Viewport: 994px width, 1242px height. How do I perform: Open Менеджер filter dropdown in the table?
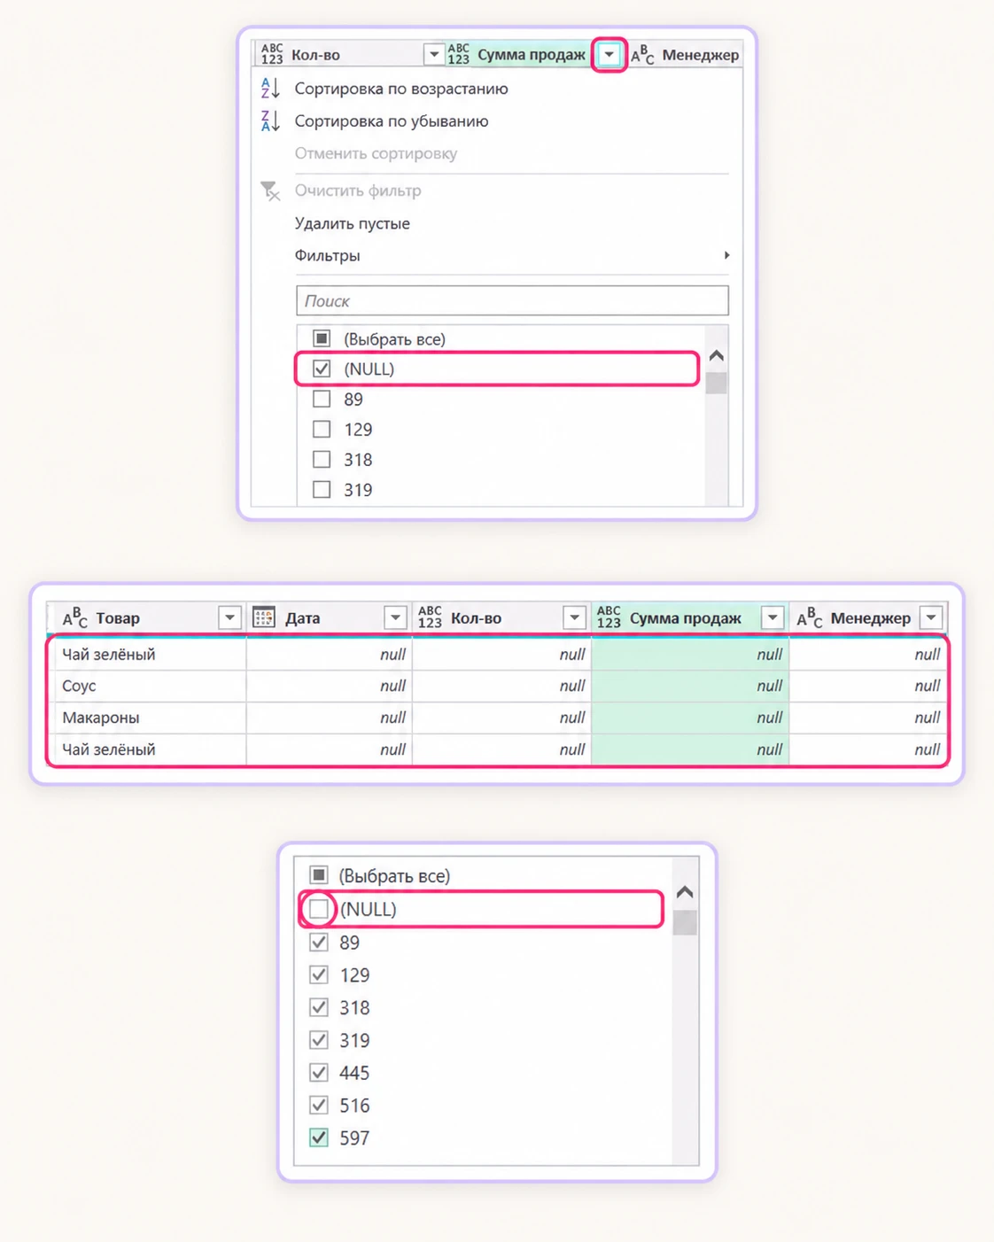(931, 617)
